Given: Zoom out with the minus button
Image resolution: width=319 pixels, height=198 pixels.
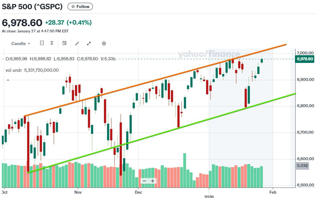Looking at the screenshot, I should click(x=144, y=181).
